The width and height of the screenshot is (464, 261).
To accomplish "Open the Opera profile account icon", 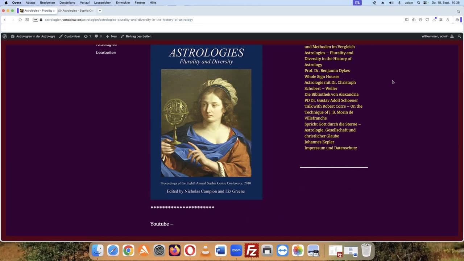I will tap(448, 20).
